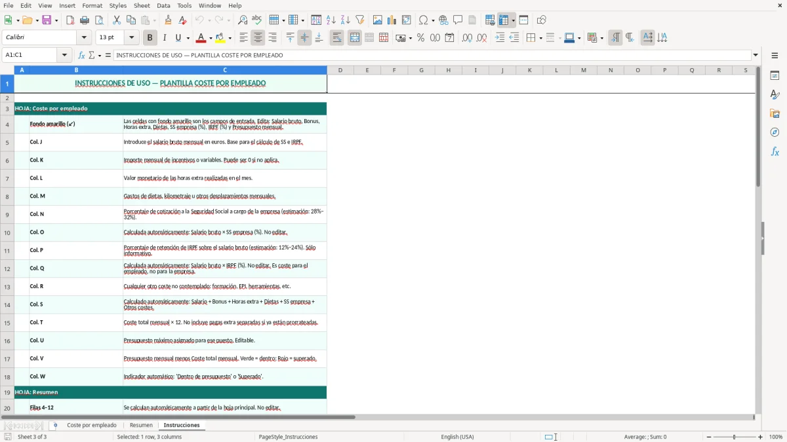The height and width of the screenshot is (442, 787).
Task: Apply the red Font Color swatch
Action: click(201, 38)
